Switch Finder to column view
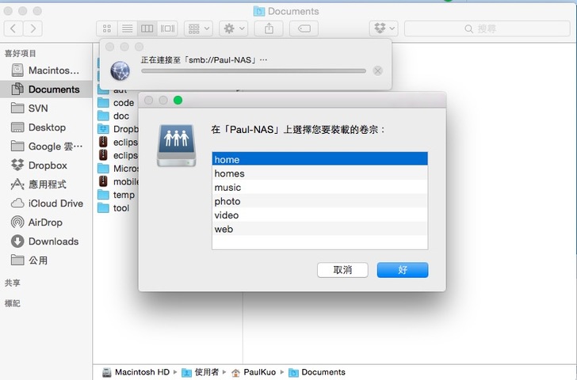577x380 pixels. point(147,28)
